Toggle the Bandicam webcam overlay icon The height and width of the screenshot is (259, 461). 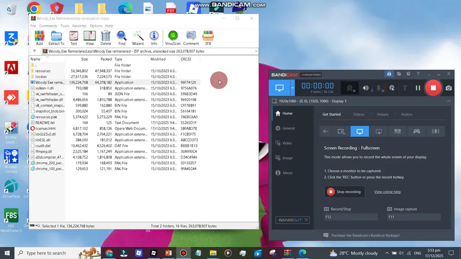(350, 88)
